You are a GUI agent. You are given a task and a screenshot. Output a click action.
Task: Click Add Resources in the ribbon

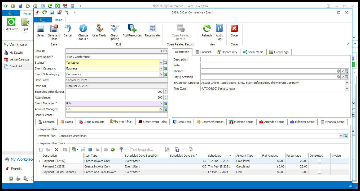click(x=132, y=31)
